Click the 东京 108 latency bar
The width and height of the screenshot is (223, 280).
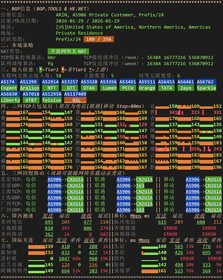click(x=150, y=248)
